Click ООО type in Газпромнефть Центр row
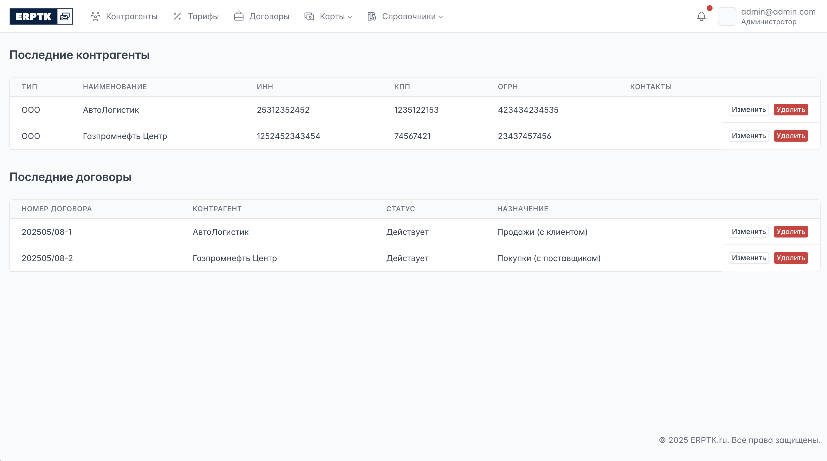Image resolution: width=827 pixels, height=461 pixels. click(31, 136)
